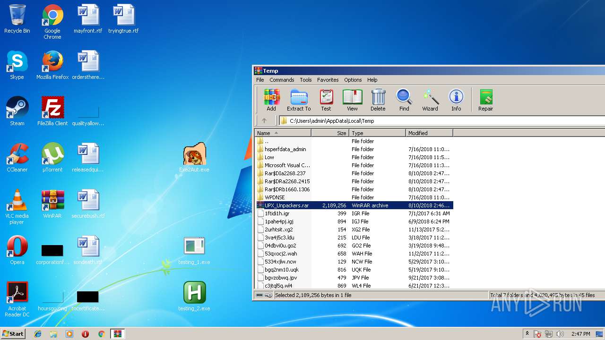
Task: Select testing_1.exe desktop icon
Action: (194, 250)
